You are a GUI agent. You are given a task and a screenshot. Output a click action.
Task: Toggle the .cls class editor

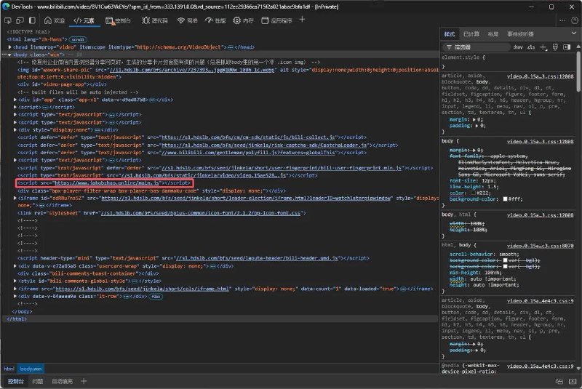(x=531, y=47)
